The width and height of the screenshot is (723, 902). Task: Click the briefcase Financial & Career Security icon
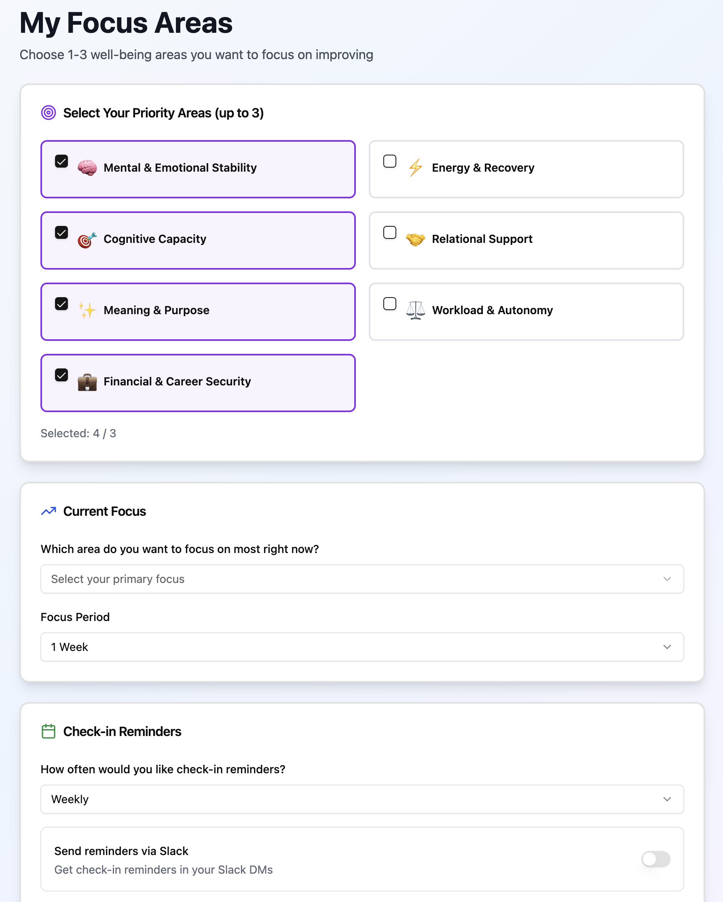(x=87, y=382)
